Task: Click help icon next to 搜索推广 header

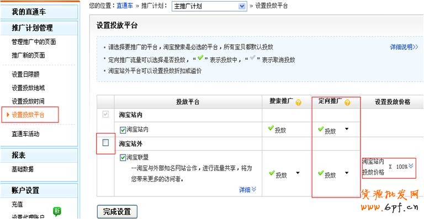Action: pos(298,103)
